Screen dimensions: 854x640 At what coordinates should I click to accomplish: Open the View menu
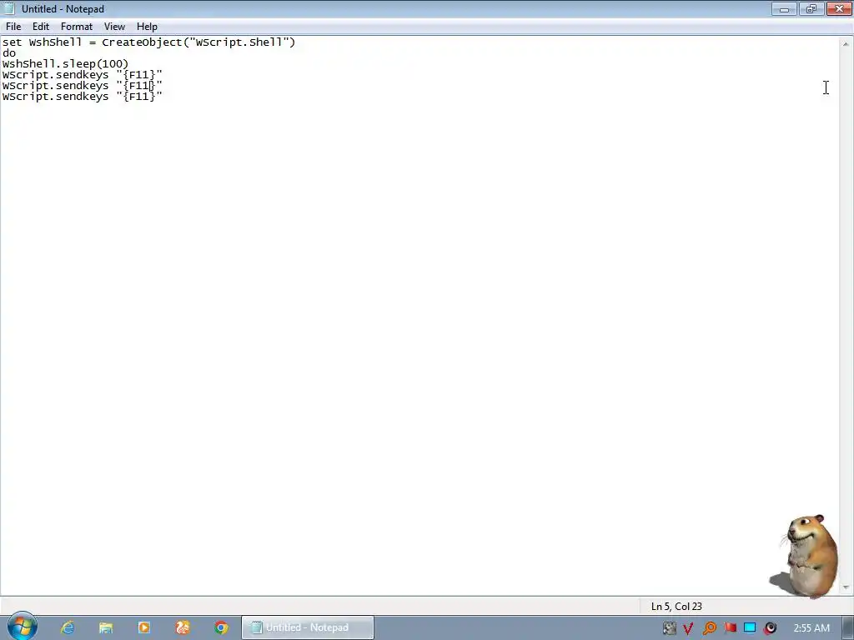114,27
